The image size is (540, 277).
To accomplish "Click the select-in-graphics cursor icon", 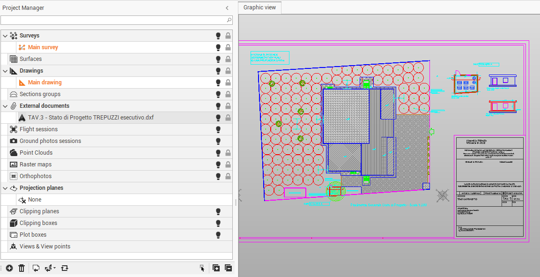I will point(202,268).
